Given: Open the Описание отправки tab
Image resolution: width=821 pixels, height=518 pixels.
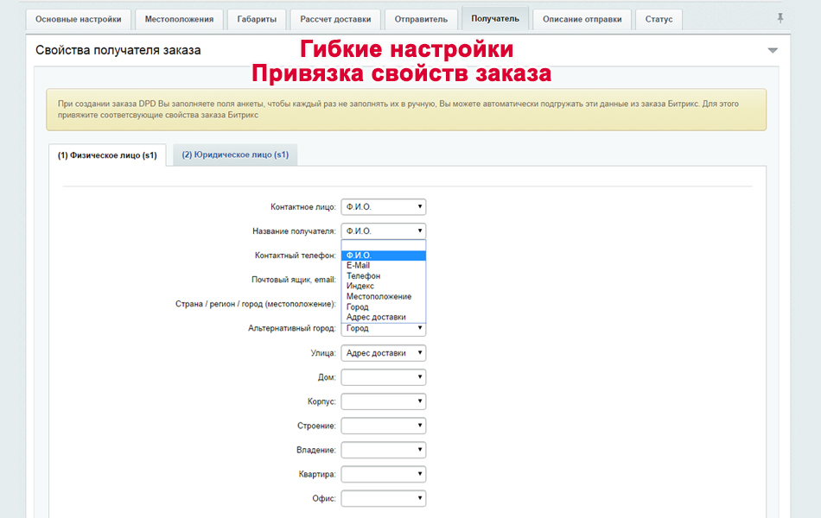Looking at the screenshot, I should (582, 18).
